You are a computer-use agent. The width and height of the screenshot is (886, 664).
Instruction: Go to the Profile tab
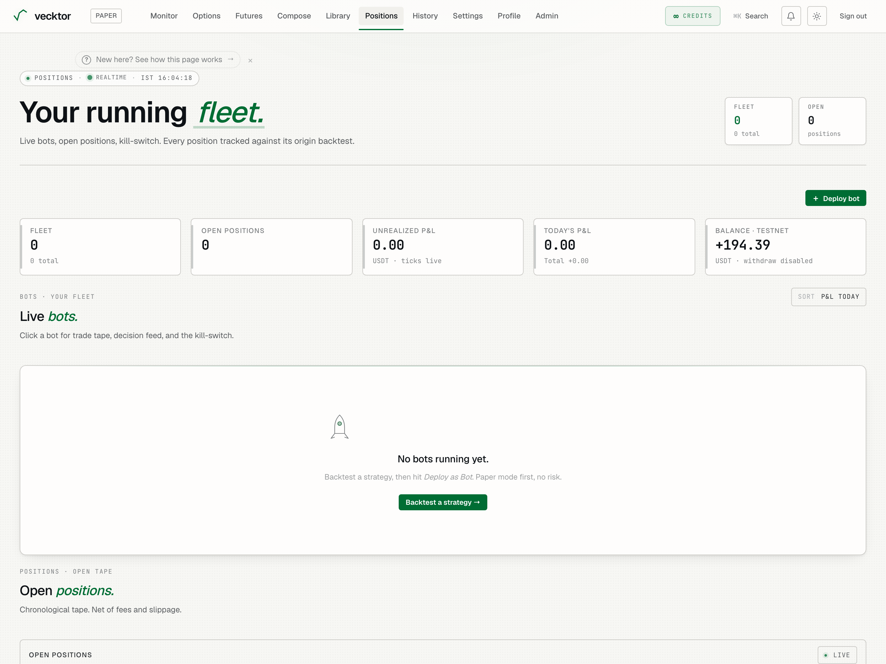point(509,16)
